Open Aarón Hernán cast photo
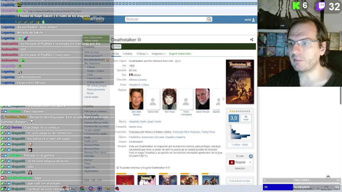The image size is (342, 192). point(203,99)
